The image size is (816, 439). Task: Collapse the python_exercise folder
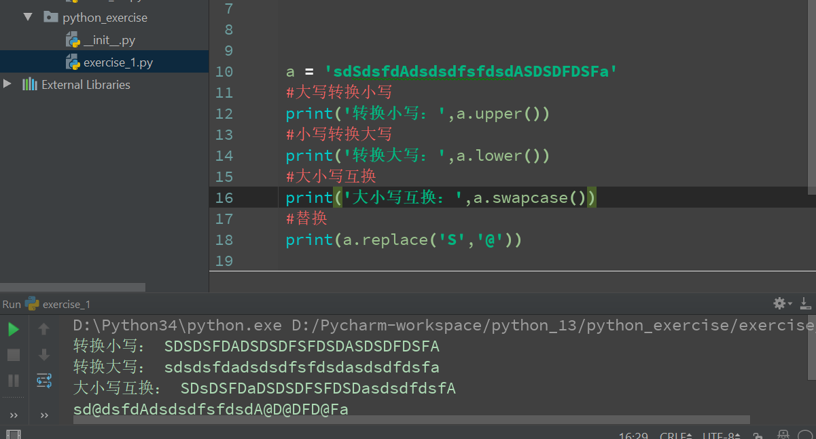pyautogui.click(x=28, y=17)
